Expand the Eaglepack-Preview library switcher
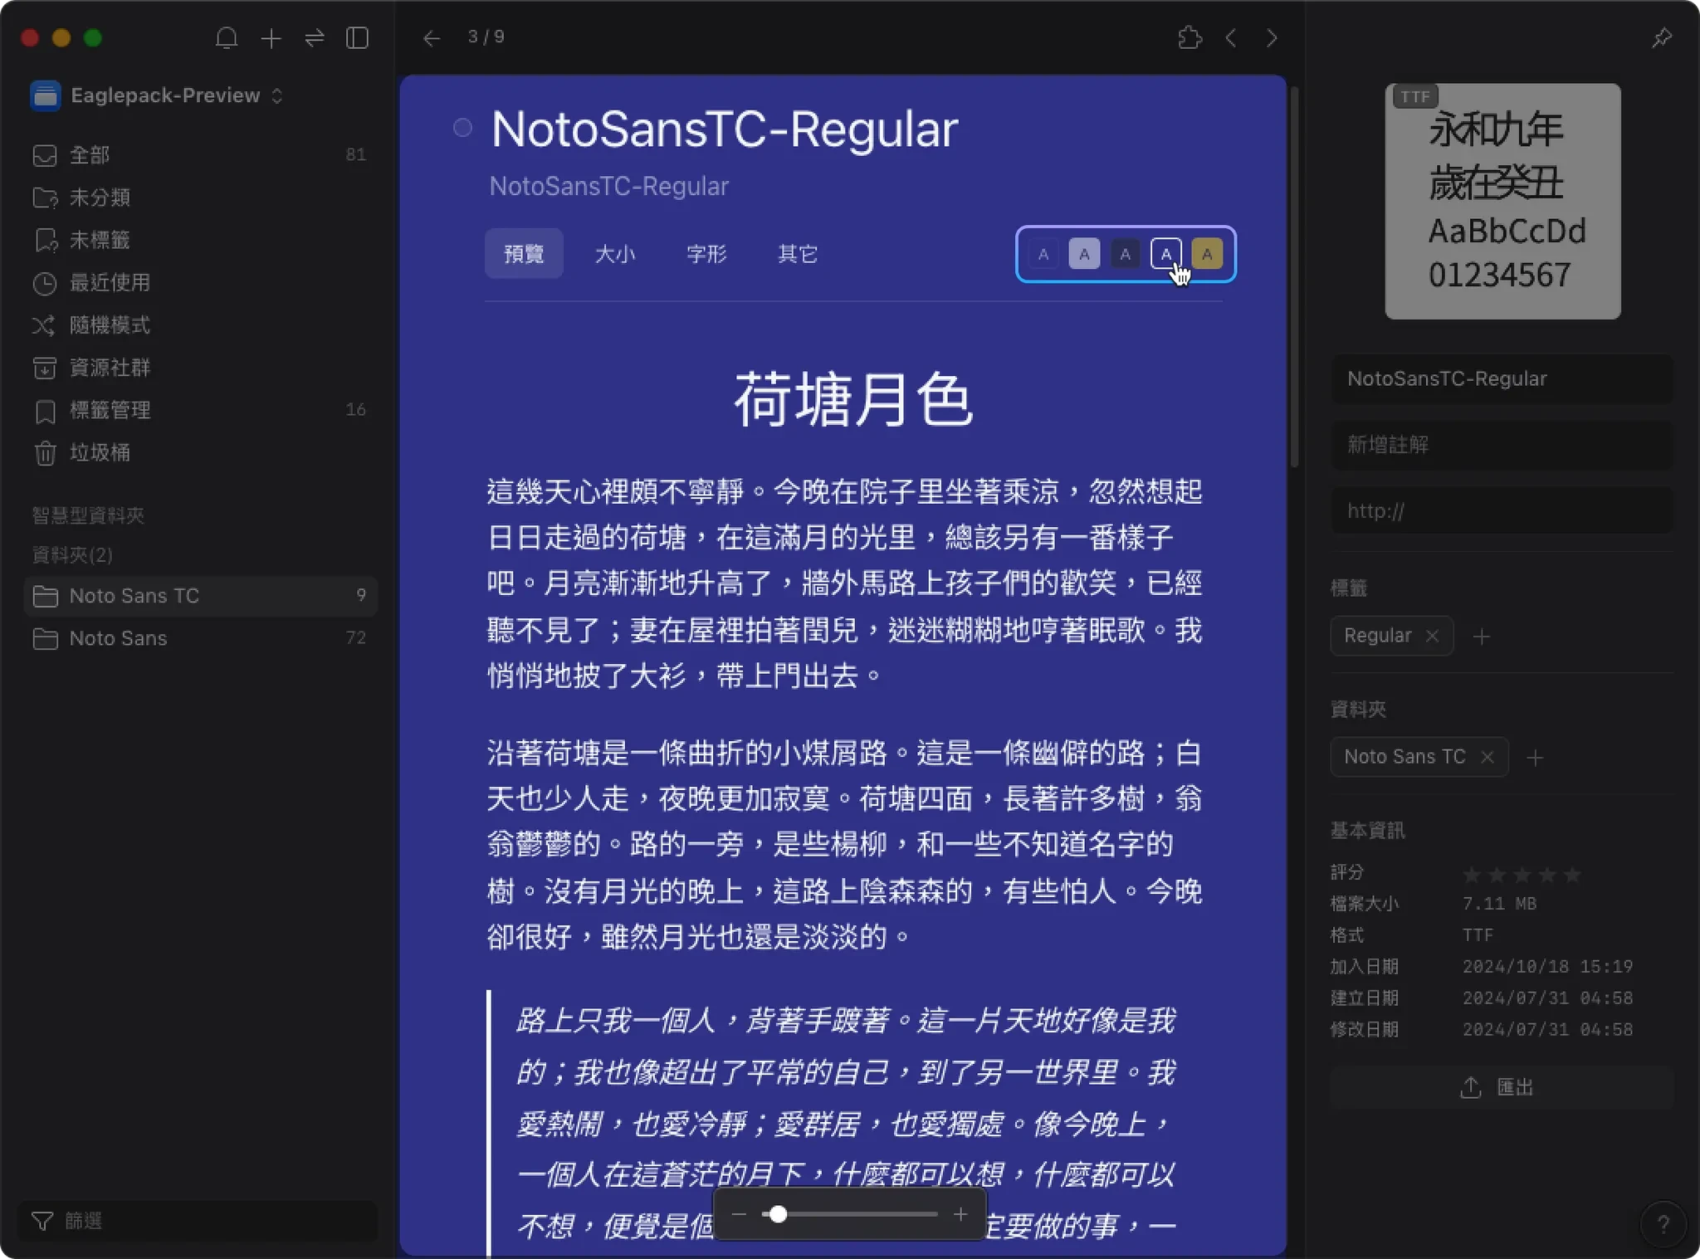Viewport: 1700px width, 1259px height. click(158, 95)
